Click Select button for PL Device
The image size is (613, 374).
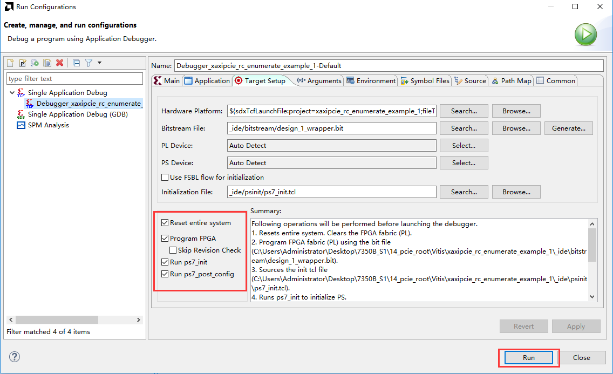click(464, 145)
